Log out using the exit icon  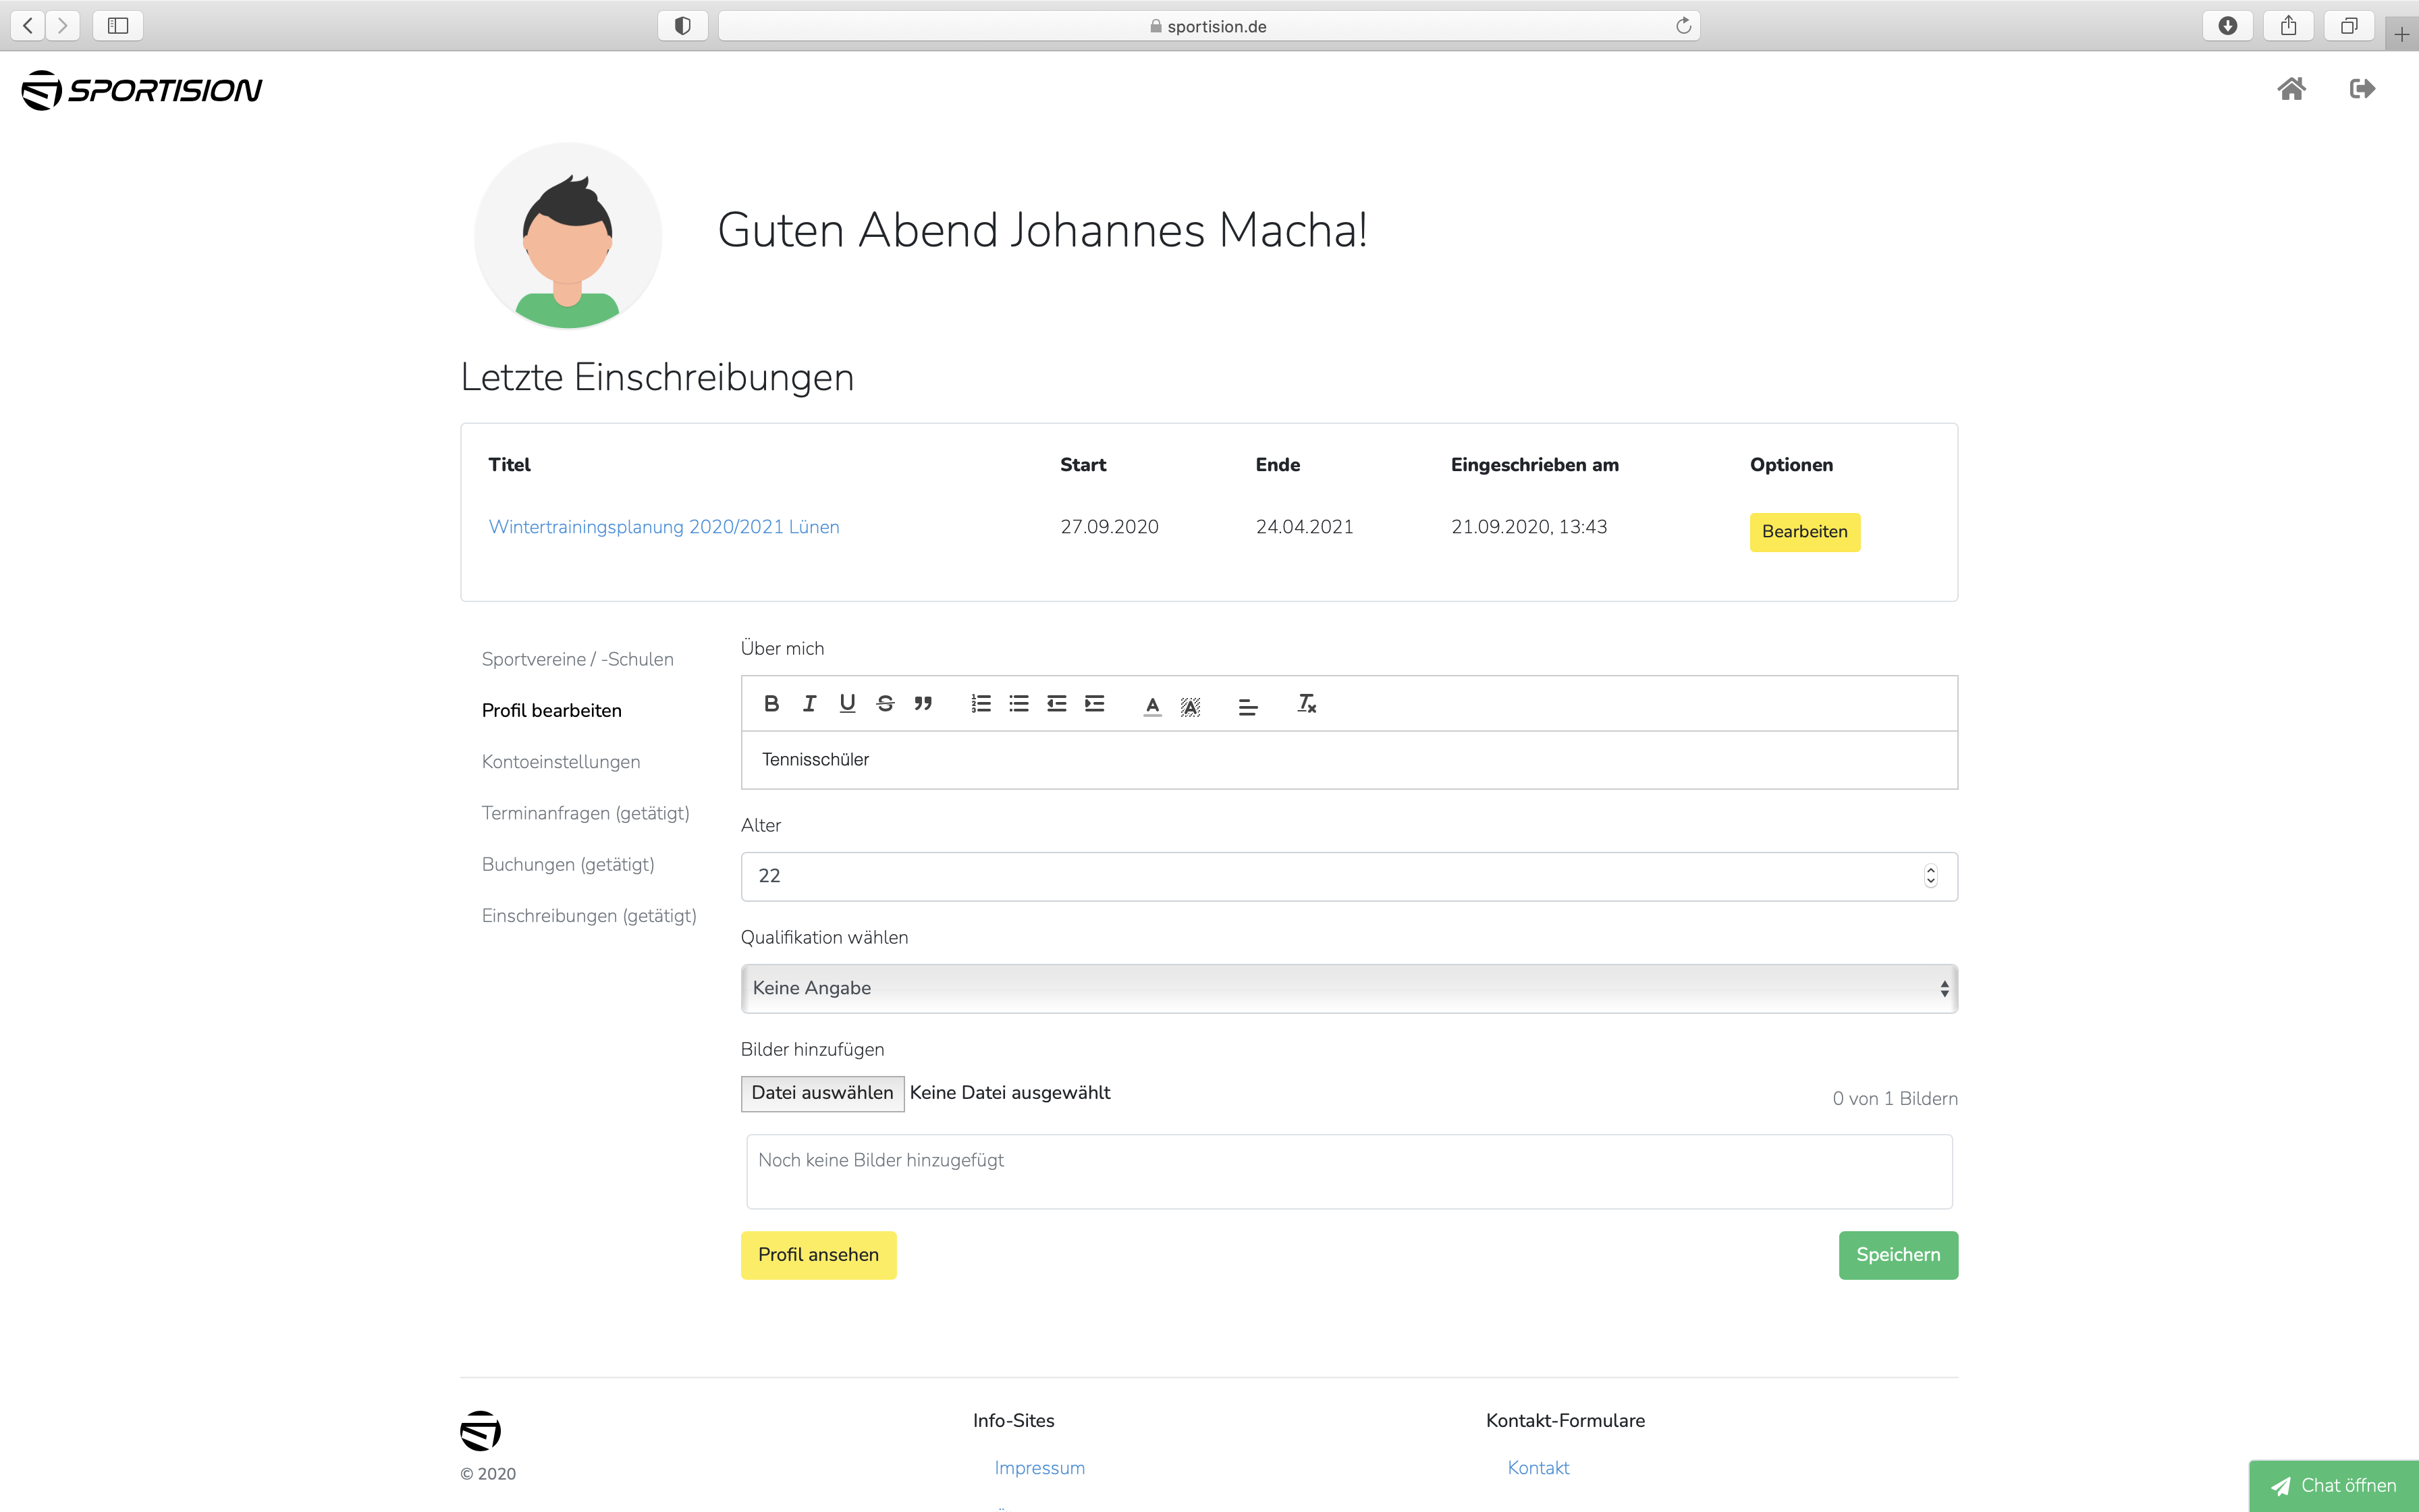2362,89
